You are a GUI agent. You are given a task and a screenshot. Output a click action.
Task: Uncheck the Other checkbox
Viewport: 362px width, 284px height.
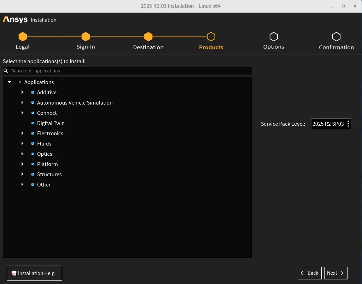pyautogui.click(x=33, y=185)
